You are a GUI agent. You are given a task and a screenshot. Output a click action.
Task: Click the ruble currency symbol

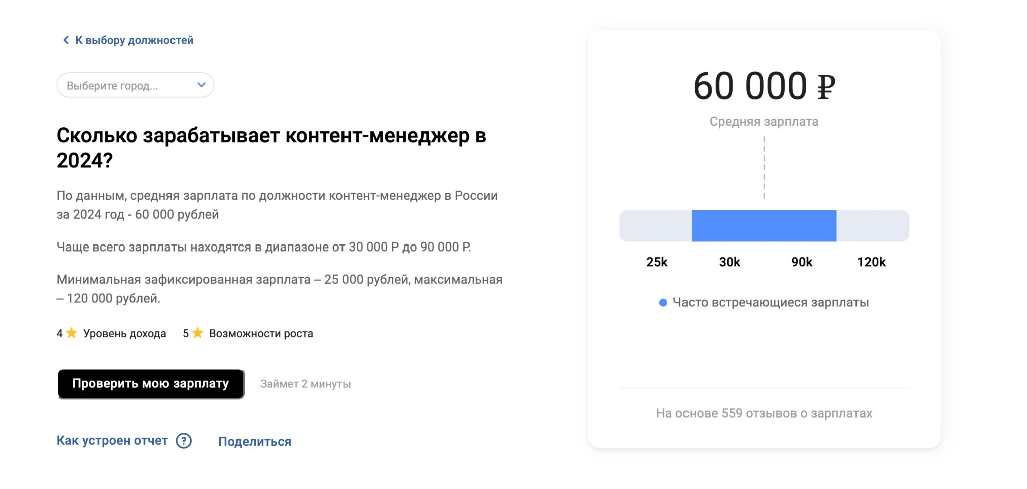coord(826,87)
